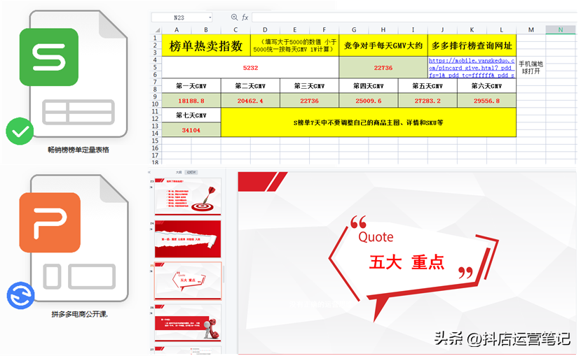This screenshot has height=356, width=581.
Task: Click the 畅销榜单定量表格 file name label
Action: [78, 150]
